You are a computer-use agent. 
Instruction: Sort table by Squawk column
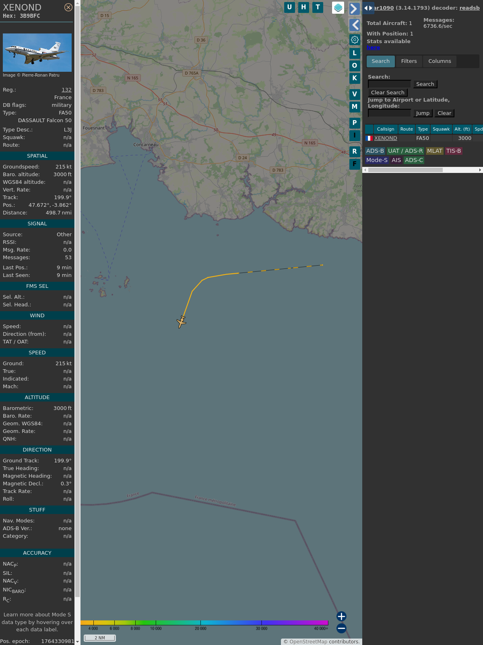(441, 129)
